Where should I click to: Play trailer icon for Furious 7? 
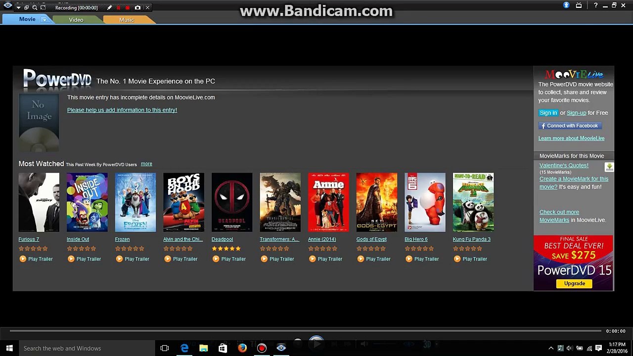[22, 259]
